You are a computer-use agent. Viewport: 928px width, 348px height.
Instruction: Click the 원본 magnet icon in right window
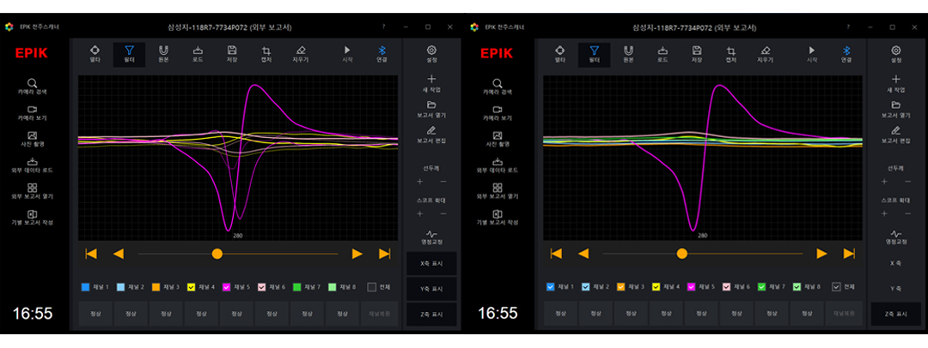pyautogui.click(x=628, y=54)
